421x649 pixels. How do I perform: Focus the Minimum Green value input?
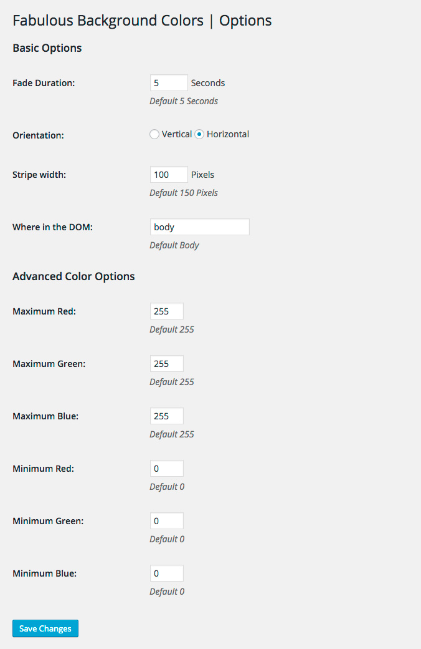pos(167,521)
